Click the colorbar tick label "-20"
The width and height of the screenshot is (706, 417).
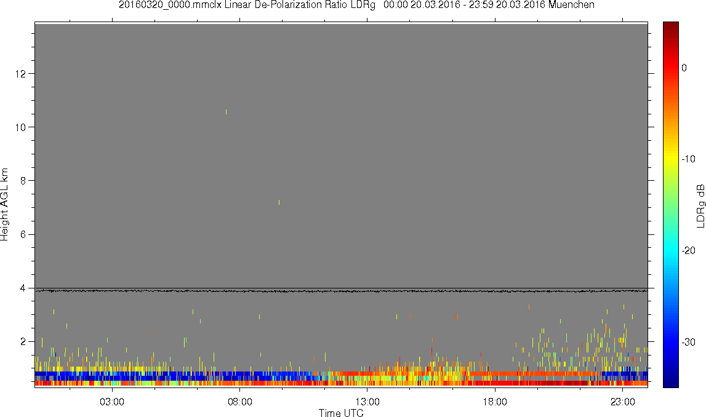(x=688, y=250)
